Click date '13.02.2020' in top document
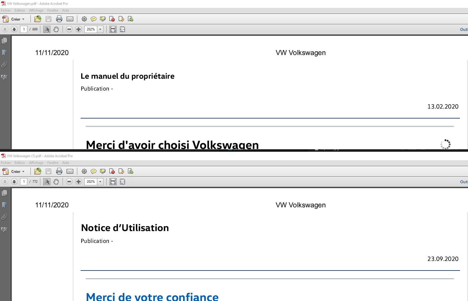This screenshot has height=301, width=468. click(443, 106)
